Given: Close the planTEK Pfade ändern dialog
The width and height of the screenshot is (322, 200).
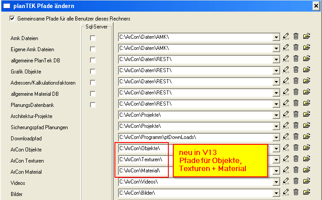Looking at the screenshot, I should (316, 6).
